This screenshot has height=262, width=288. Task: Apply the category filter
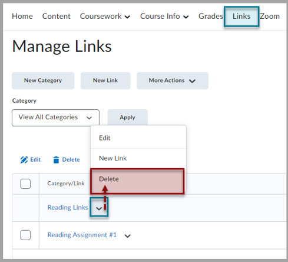128,117
